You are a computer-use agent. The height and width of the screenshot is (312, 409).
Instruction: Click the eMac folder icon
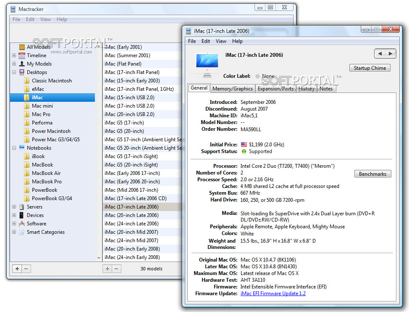26,89
